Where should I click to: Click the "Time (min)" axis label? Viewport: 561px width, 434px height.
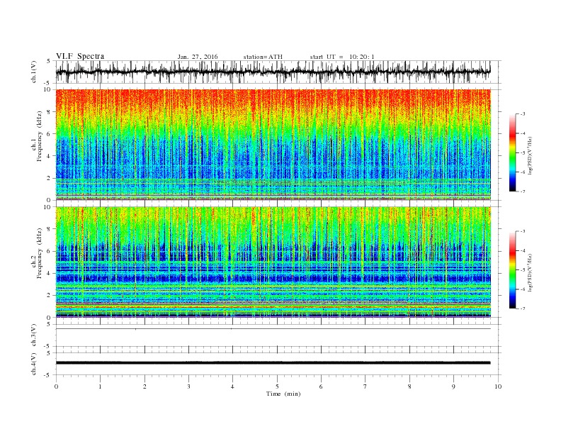tap(283, 394)
